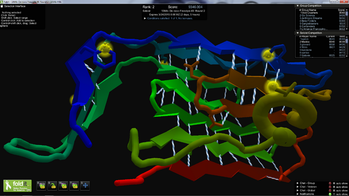Click Soloist Competition scrollbar thumb
The width and height of the screenshot is (349, 196).
pos(347,40)
